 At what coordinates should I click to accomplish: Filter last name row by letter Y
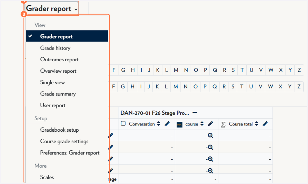(x=290, y=87)
